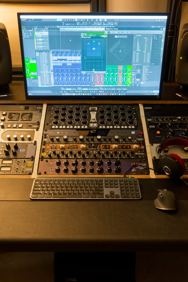This screenshot has height=282, width=188.
Task: Click the Play button in transport bar
Action: [93, 92]
